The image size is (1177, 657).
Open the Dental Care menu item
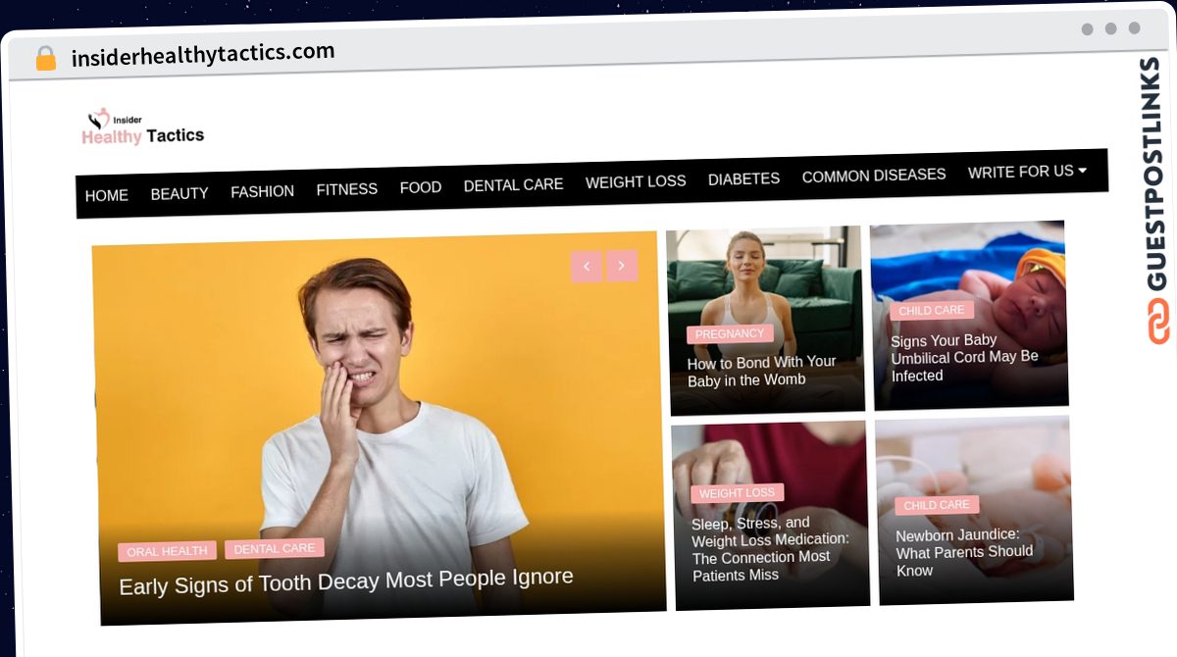click(x=513, y=184)
